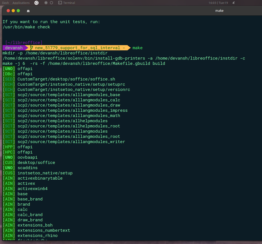
Task: Click 'If you want to run the unit tests' line
Action: point(51,22)
